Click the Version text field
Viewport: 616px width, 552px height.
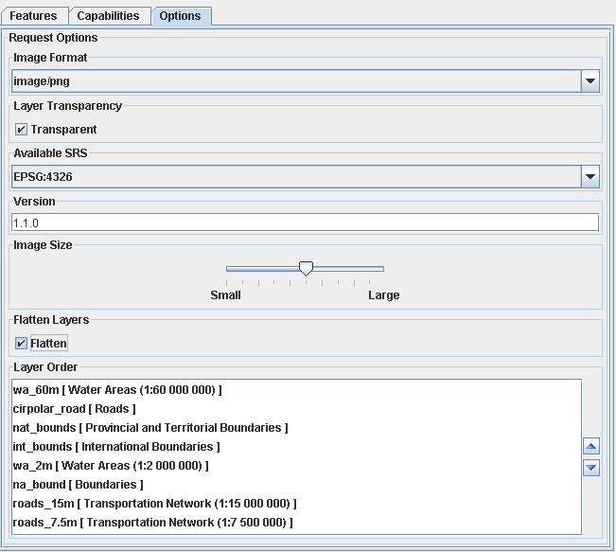click(305, 223)
